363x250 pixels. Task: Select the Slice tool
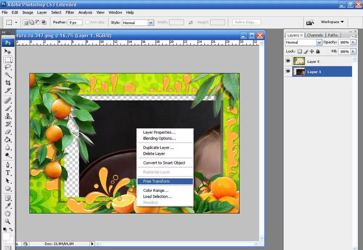coord(8,90)
